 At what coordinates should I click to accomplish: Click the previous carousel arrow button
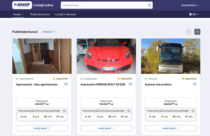click(x=189, y=32)
